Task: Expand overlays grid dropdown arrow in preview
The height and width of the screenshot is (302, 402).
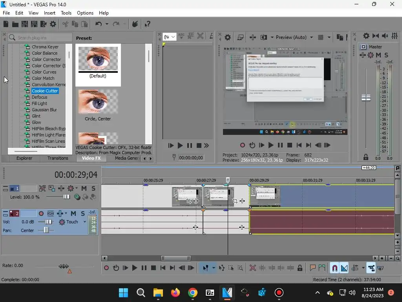Action: pyautogui.click(x=329, y=37)
